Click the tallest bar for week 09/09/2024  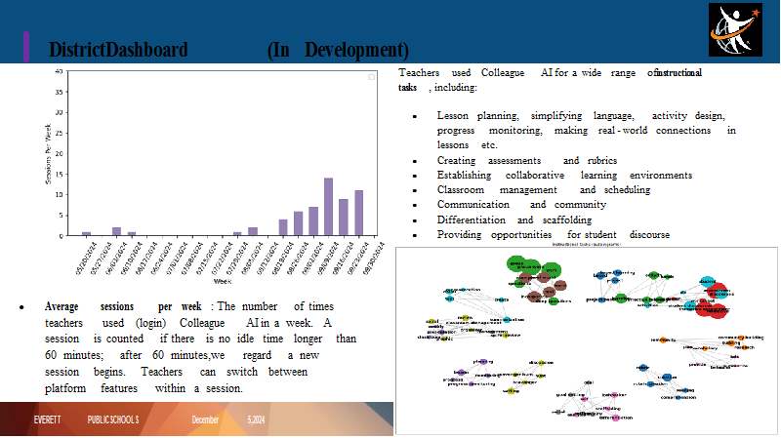(x=328, y=207)
